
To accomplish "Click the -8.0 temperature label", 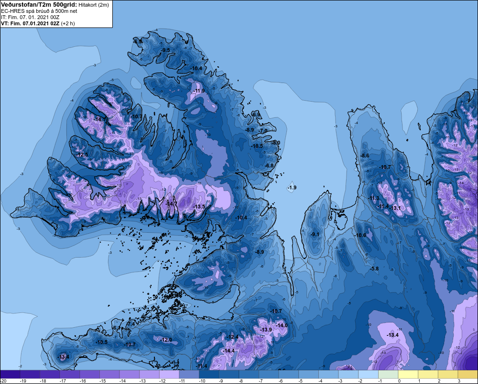I will point(276,143).
